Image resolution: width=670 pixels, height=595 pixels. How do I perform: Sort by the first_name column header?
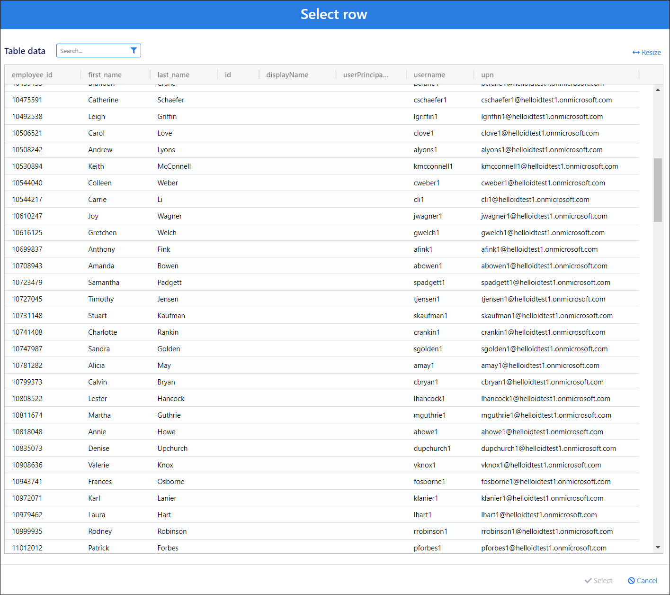click(105, 75)
